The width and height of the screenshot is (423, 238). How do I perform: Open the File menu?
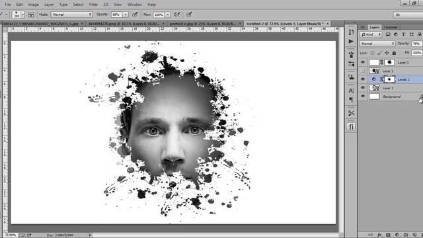tap(7, 5)
